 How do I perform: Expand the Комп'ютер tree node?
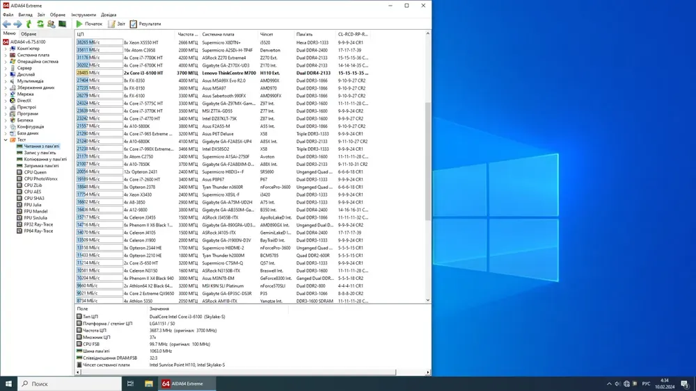click(6, 49)
